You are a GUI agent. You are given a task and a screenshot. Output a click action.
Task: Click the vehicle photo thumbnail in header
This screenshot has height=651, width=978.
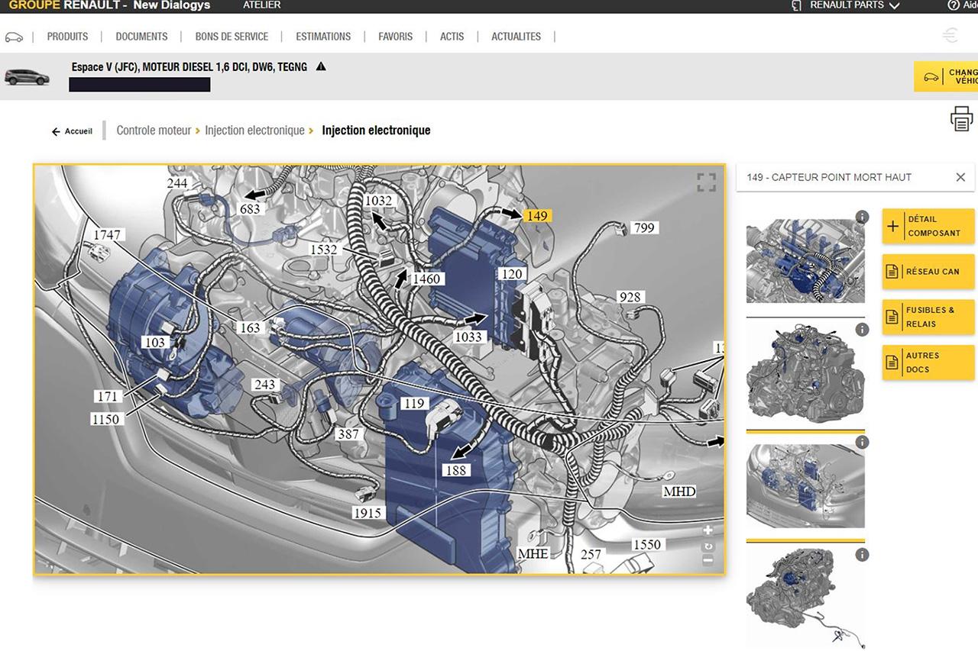(x=28, y=76)
